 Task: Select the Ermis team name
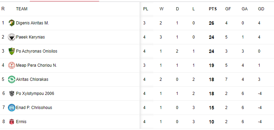pyautogui.click(x=21, y=122)
